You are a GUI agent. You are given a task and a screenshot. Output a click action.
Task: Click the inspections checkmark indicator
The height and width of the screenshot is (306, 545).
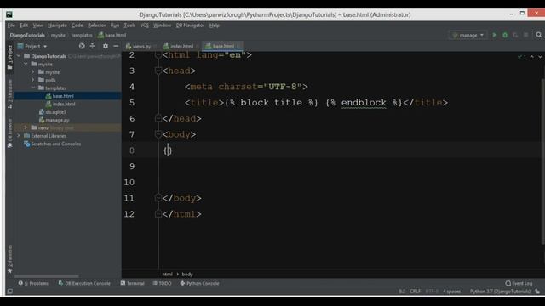click(x=521, y=57)
